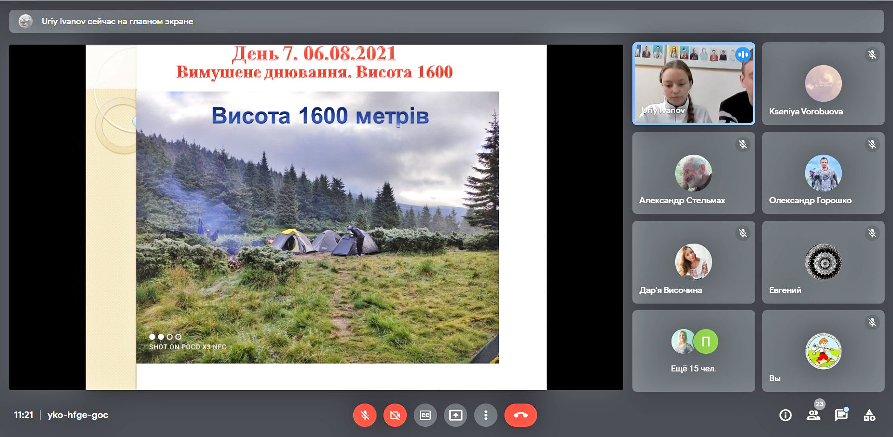
Task: Click the present screen button
Action: pos(456,415)
